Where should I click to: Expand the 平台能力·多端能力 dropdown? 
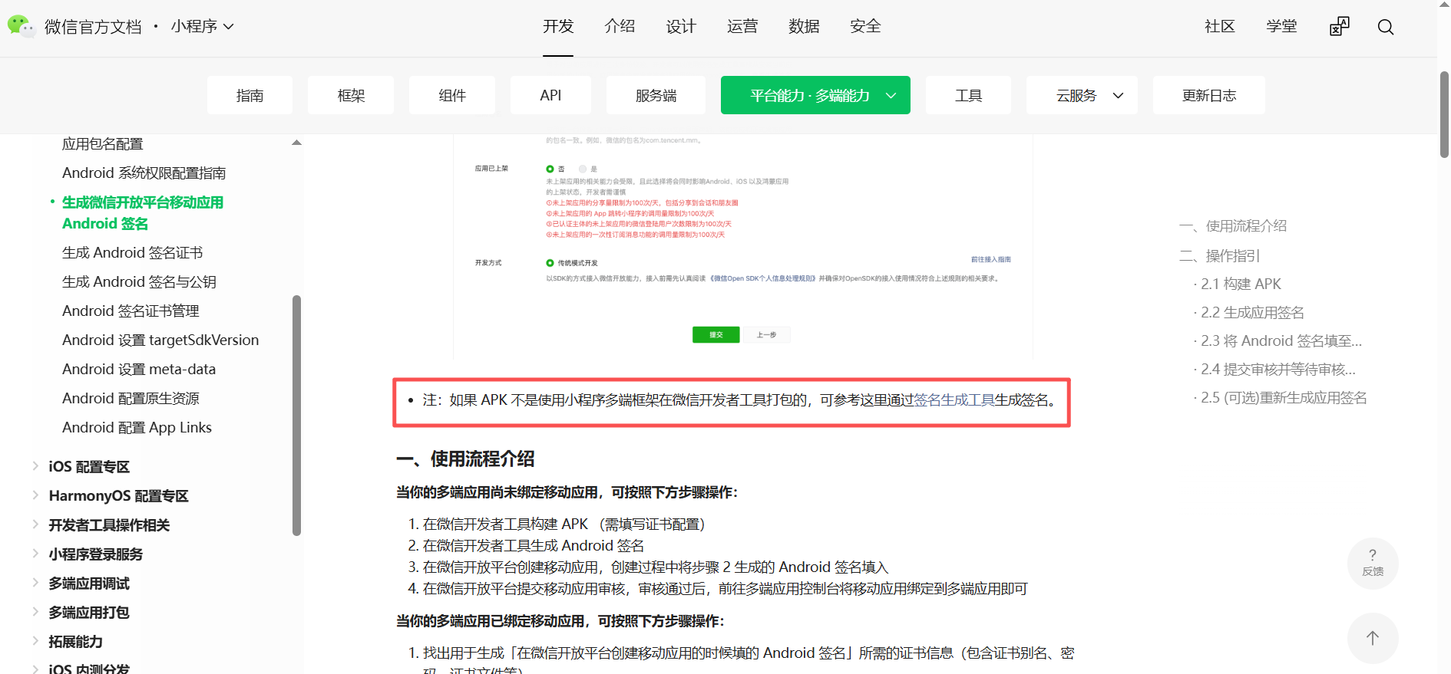click(815, 95)
